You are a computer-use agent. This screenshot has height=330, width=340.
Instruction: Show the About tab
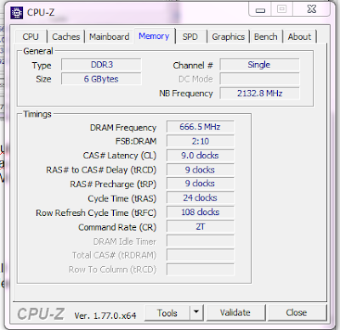click(299, 37)
